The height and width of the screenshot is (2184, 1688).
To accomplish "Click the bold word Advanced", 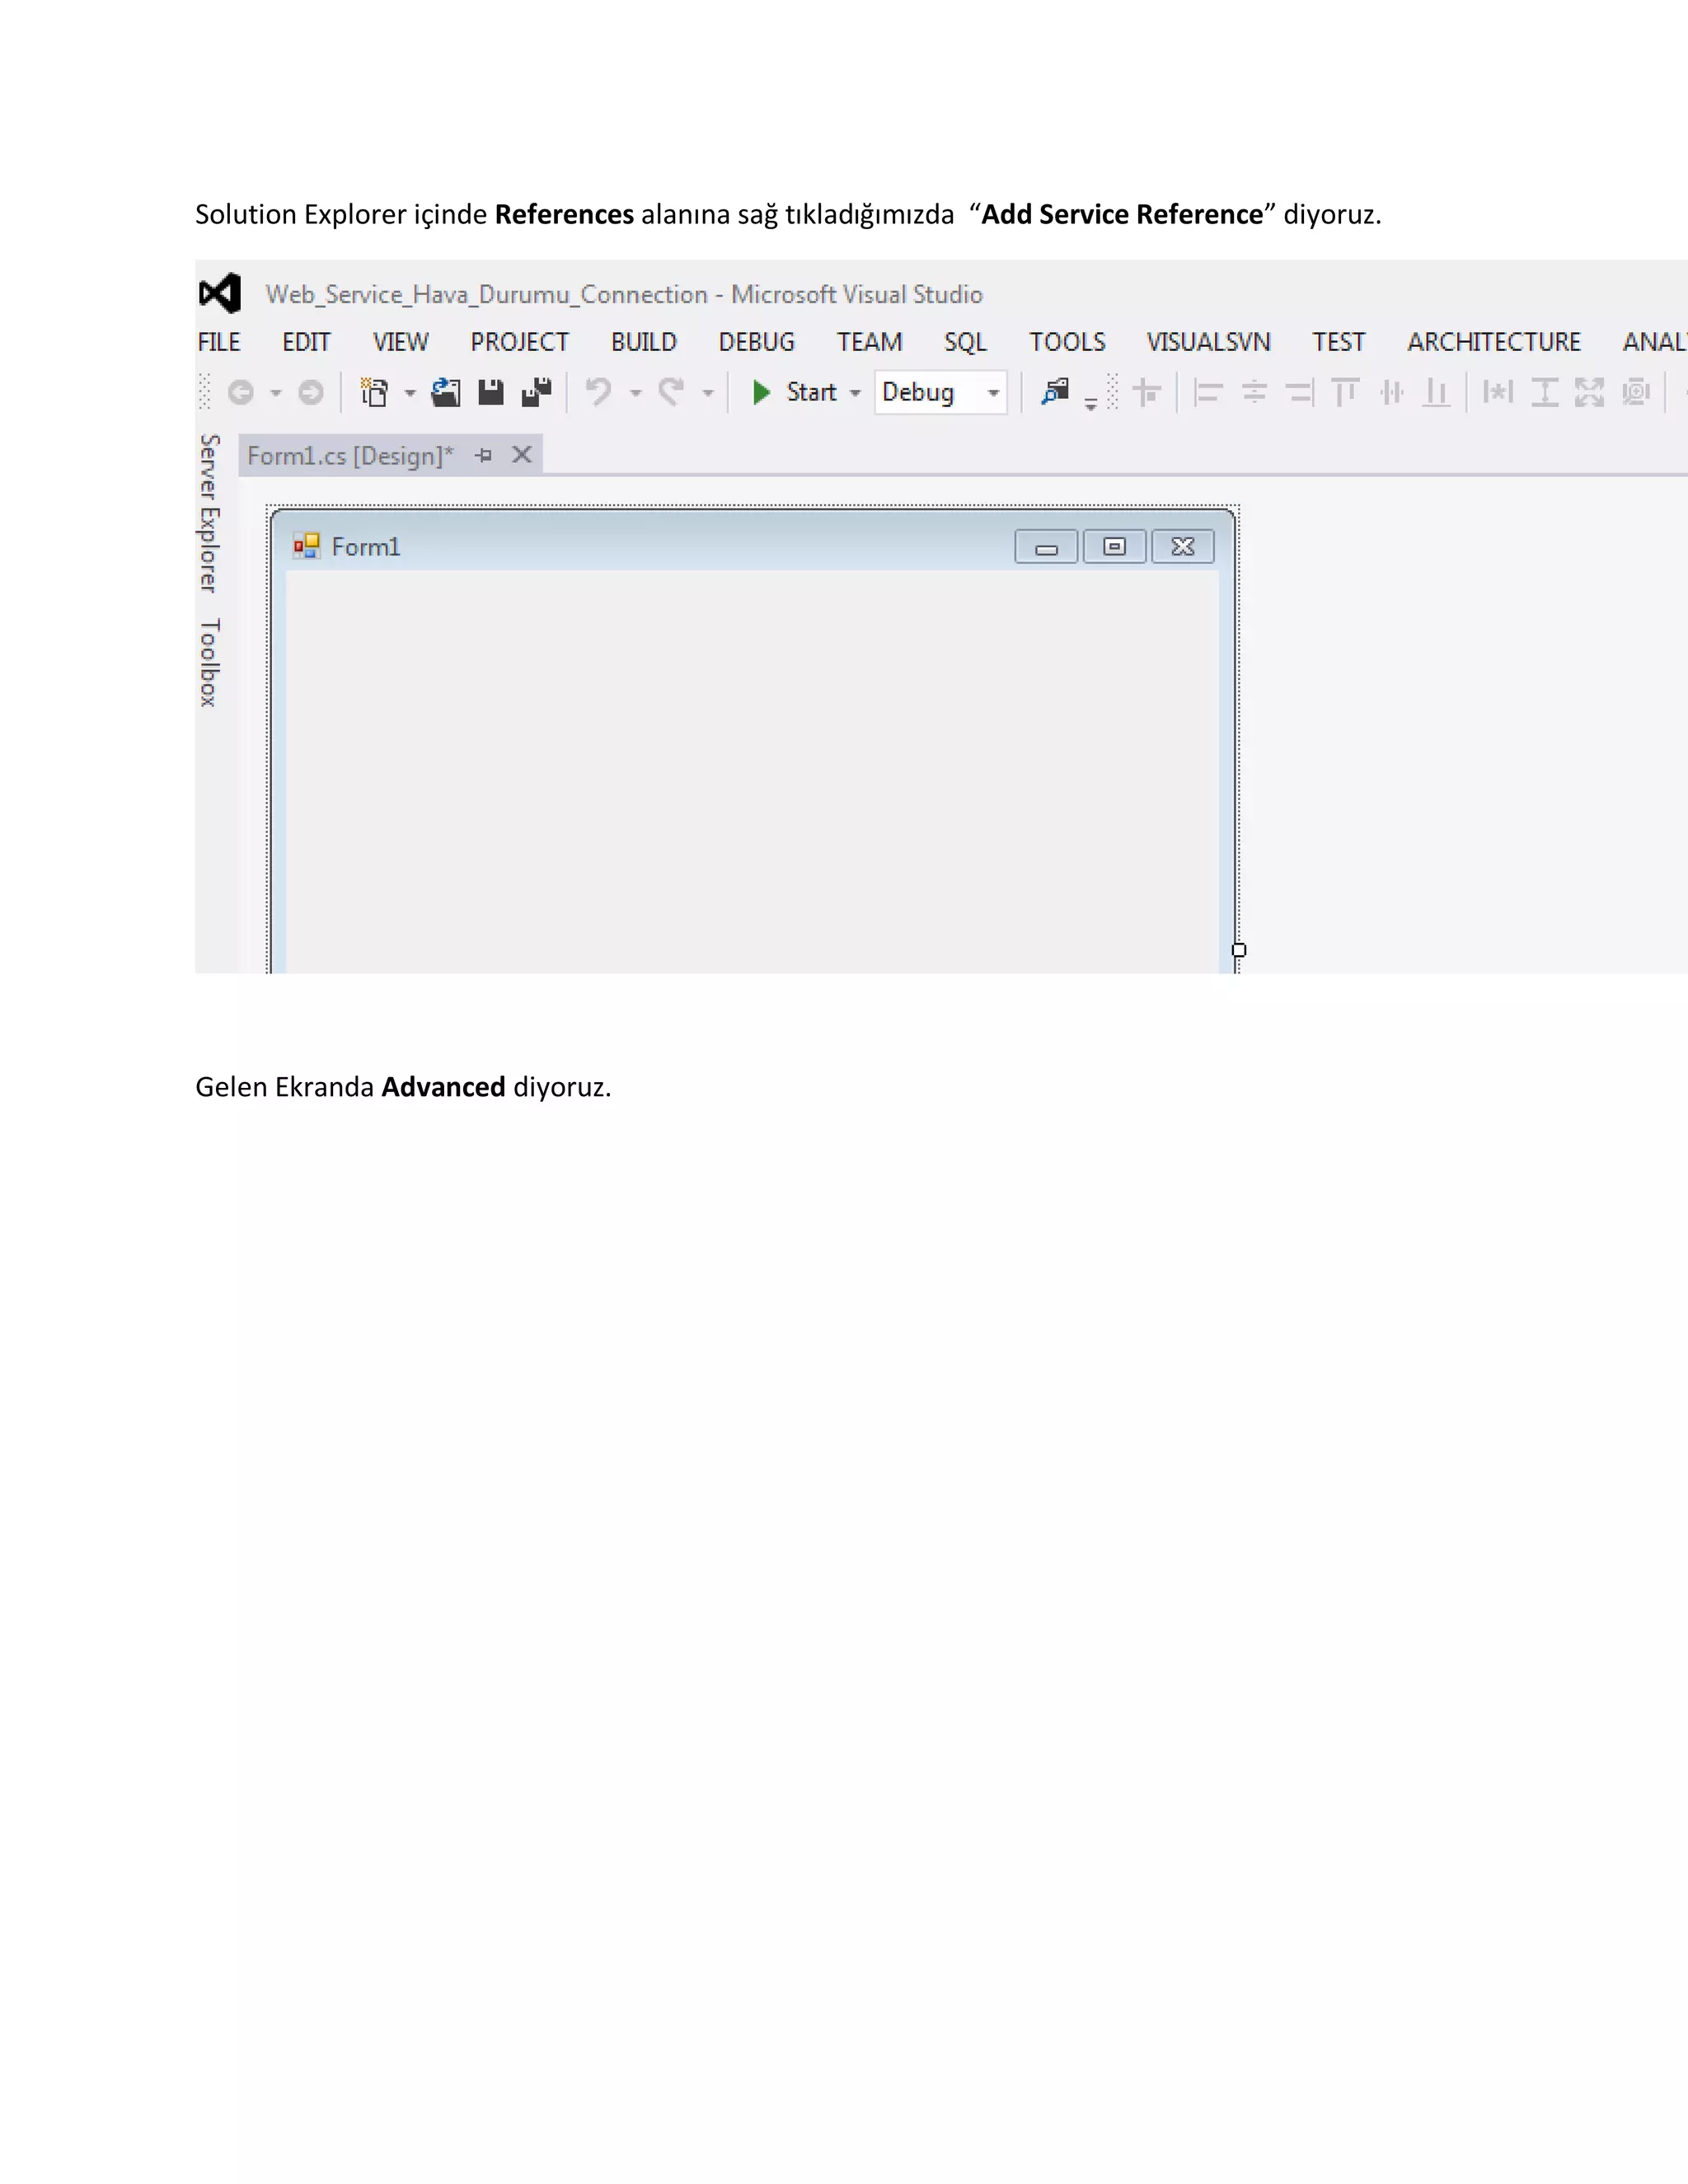I will [443, 1087].
